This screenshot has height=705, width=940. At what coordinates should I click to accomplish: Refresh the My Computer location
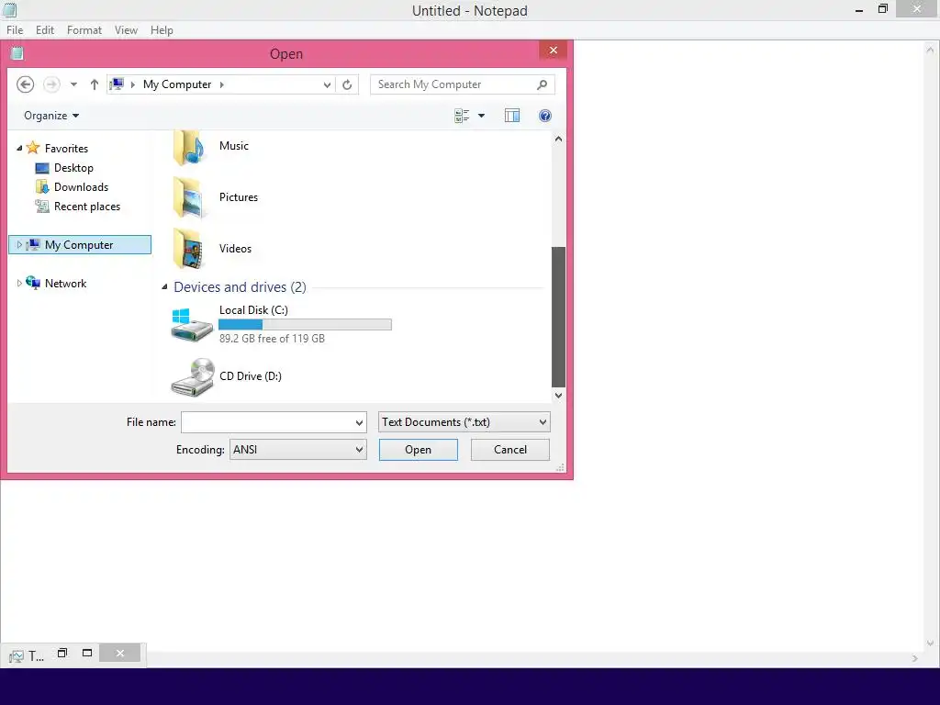tap(347, 84)
